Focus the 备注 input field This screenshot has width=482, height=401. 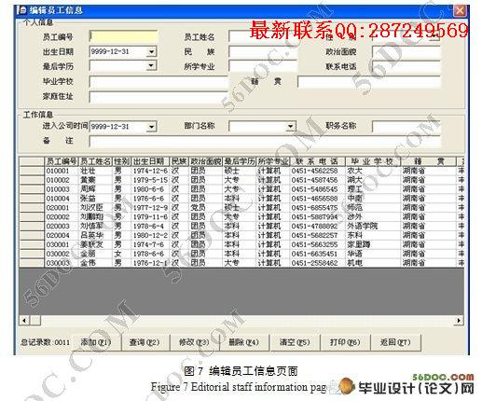pyautogui.click(x=265, y=141)
